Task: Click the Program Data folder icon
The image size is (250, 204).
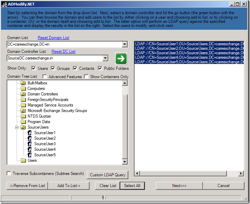Action: click(x=23, y=122)
